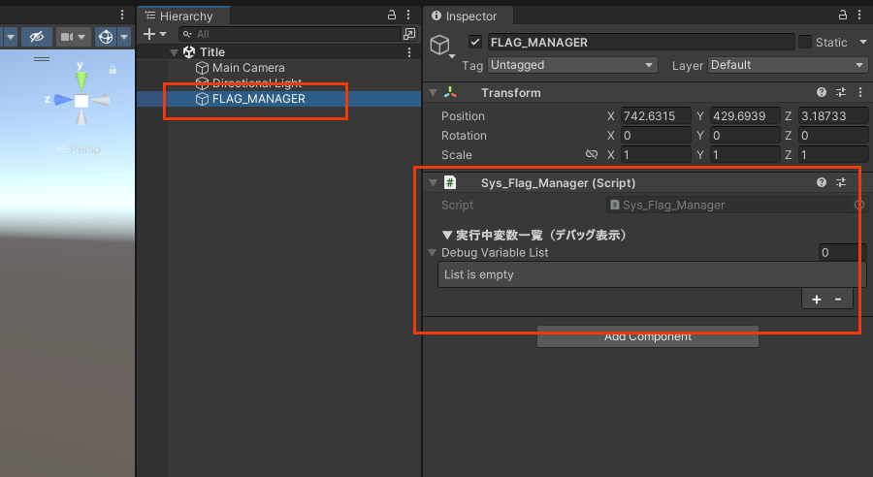The width and height of the screenshot is (873, 477).
Task: Uncheck the FLAG_MANAGER active checkbox
Action: click(475, 43)
